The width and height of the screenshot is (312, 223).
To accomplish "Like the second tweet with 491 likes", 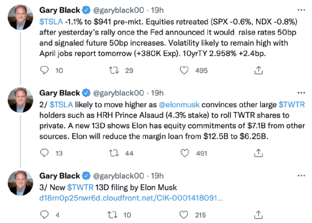I will point(184,153).
